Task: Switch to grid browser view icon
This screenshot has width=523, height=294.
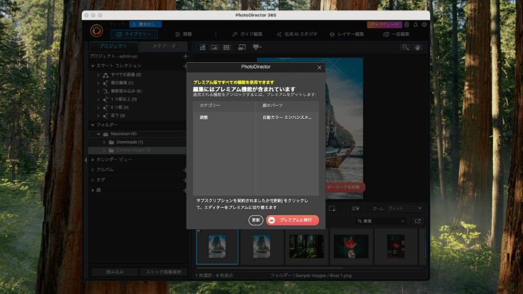Action: pyautogui.click(x=226, y=47)
